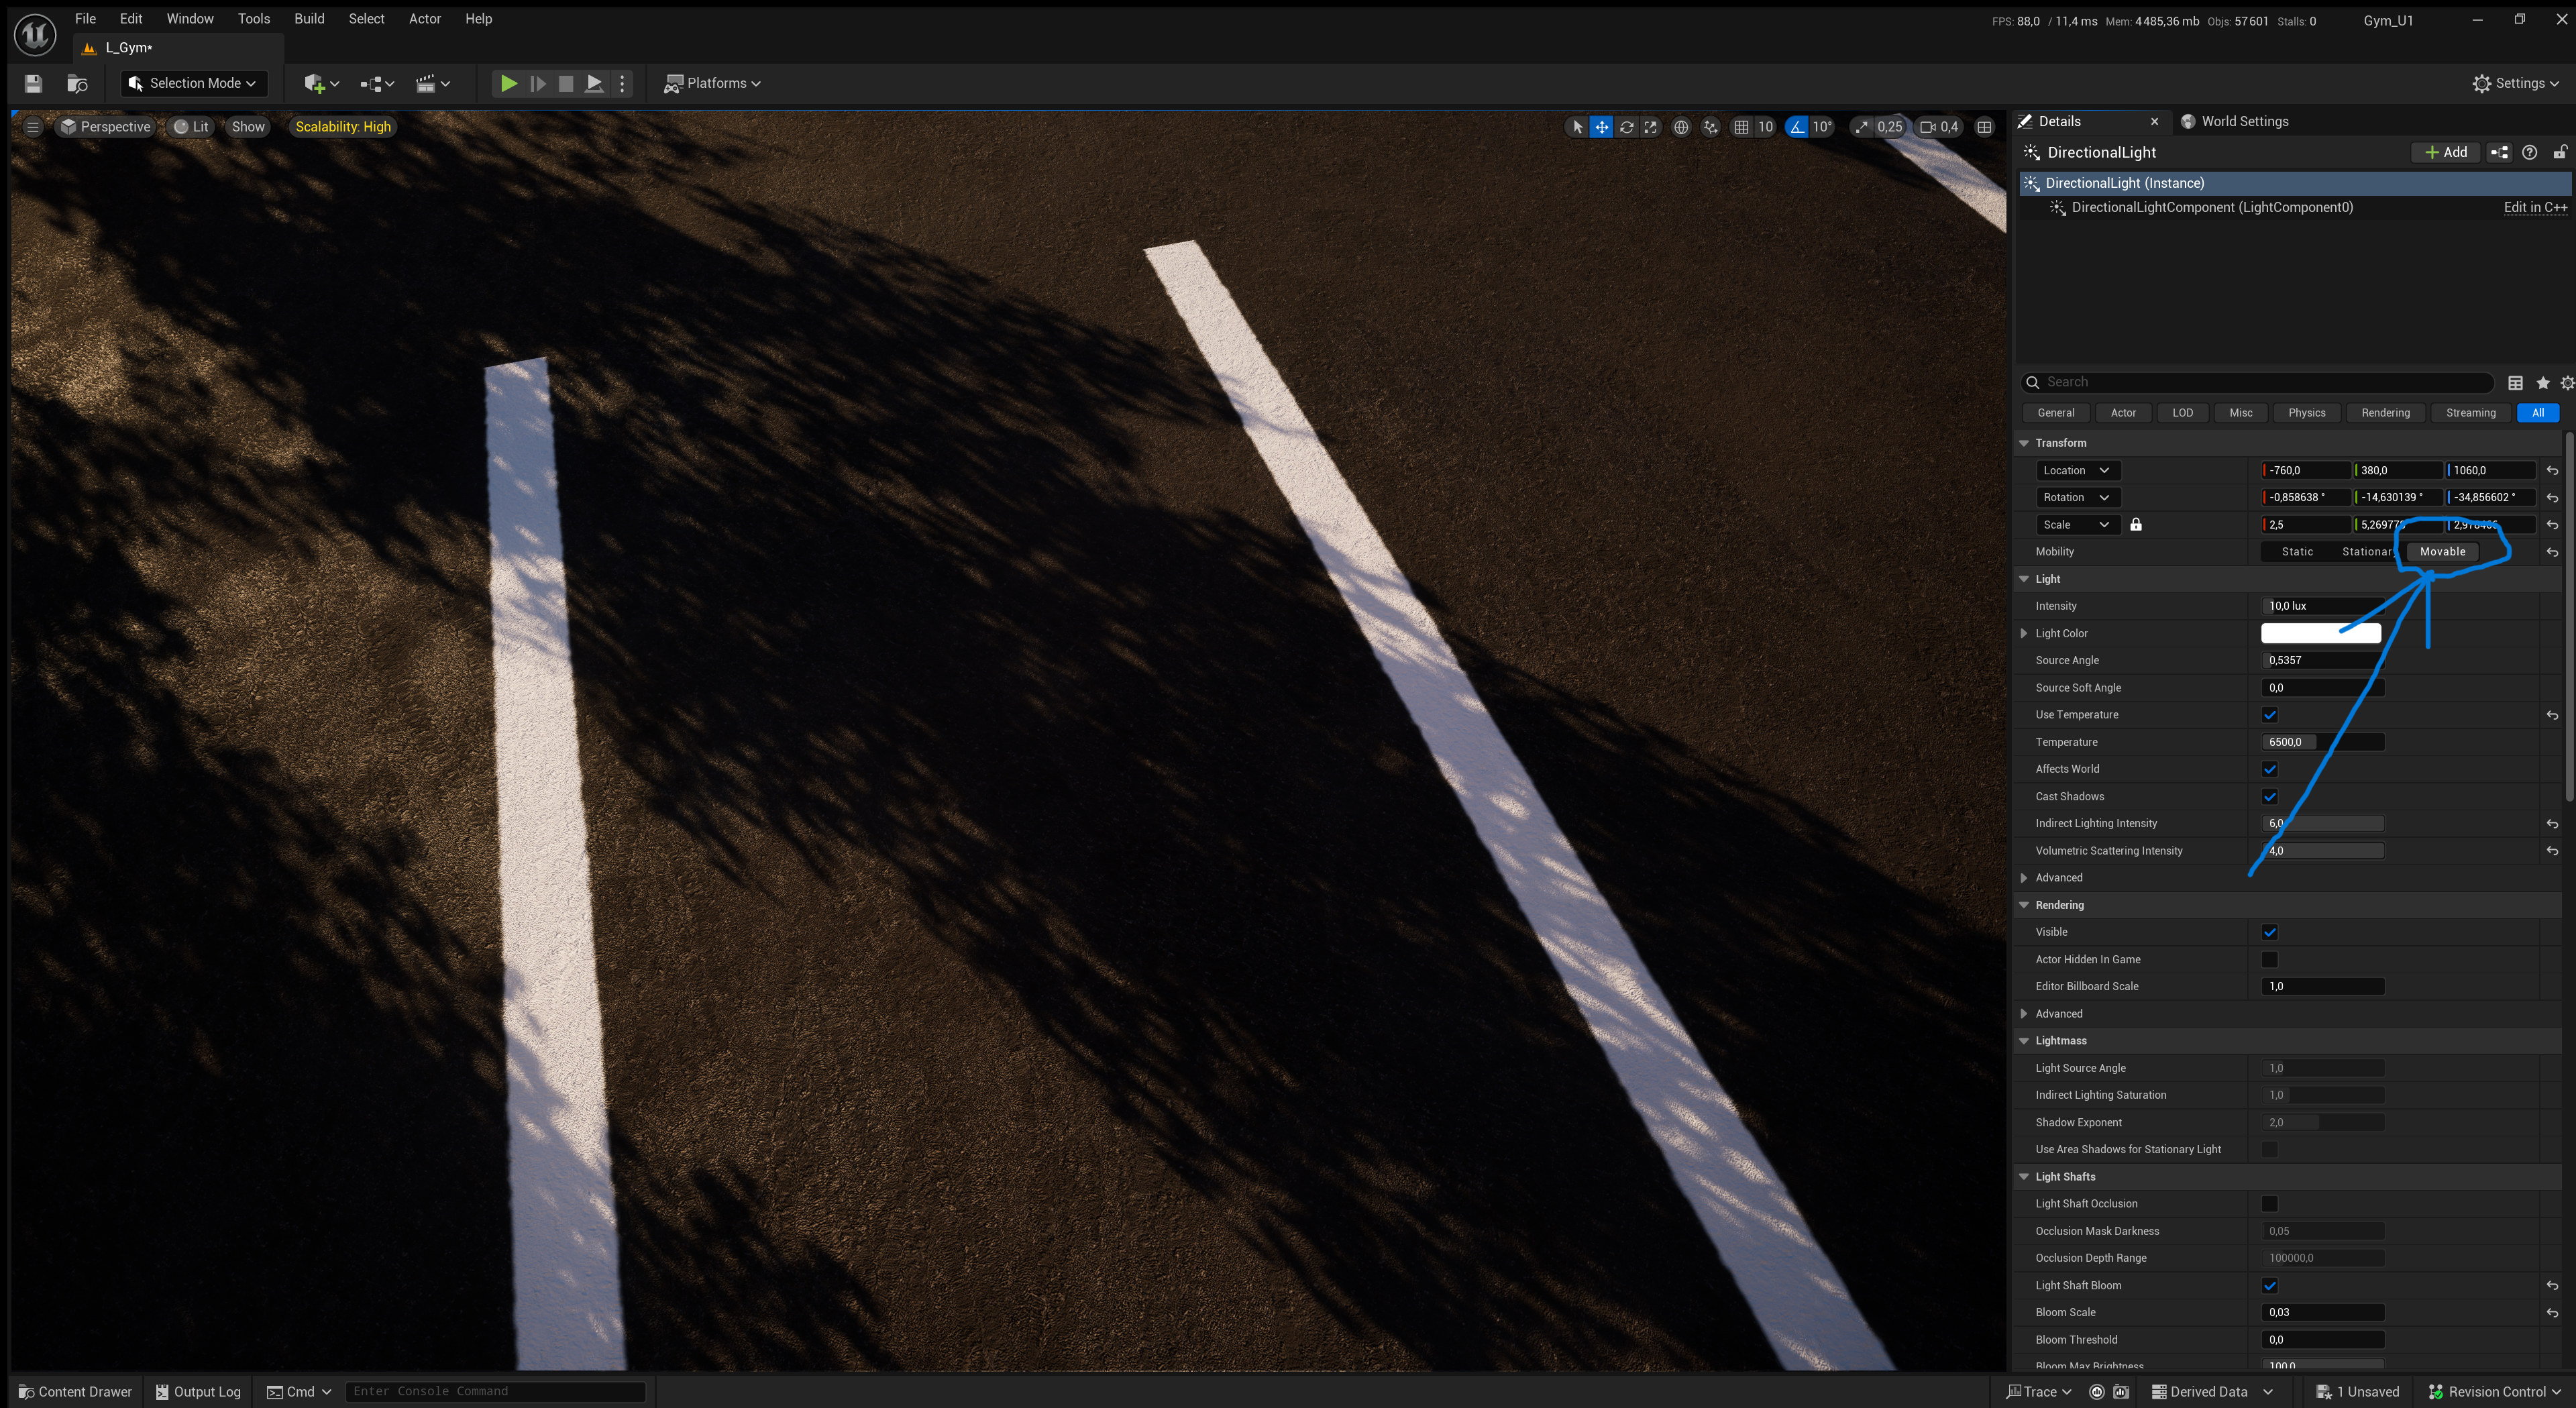The image size is (2576, 1408).
Task: Uncheck Cast Shadows for the light
Action: coord(2270,796)
